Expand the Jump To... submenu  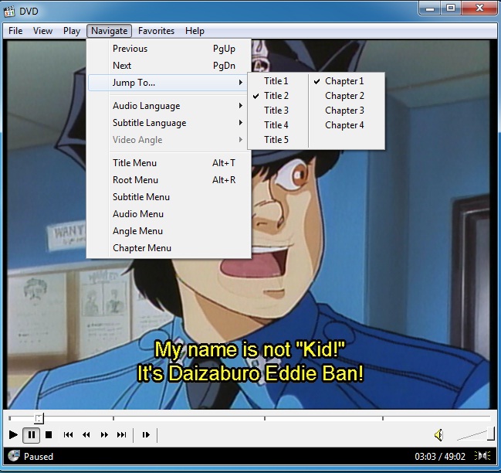click(x=168, y=83)
